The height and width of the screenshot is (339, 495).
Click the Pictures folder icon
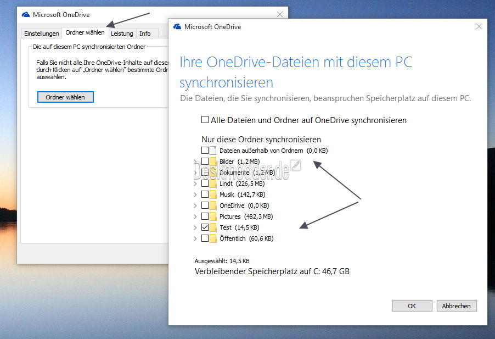pos(213,216)
